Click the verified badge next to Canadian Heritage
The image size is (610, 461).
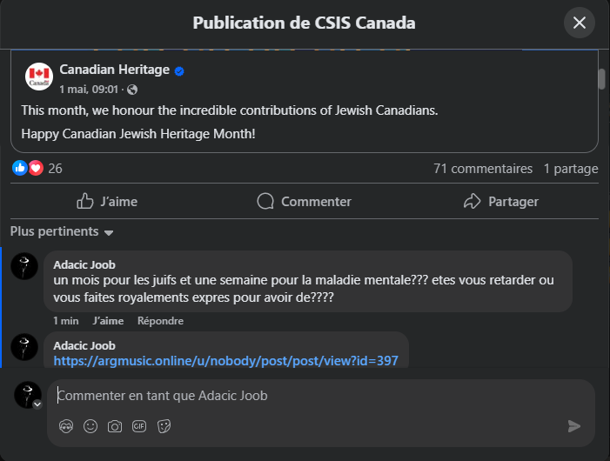(179, 71)
